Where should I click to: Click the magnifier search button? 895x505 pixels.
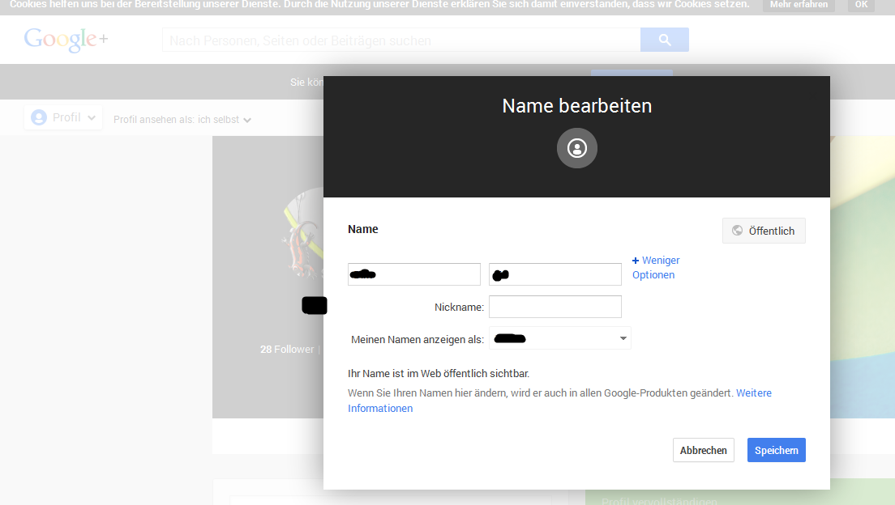point(664,40)
